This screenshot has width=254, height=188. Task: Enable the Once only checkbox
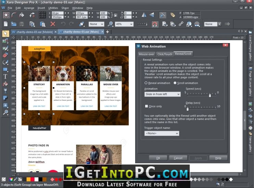[147, 106]
